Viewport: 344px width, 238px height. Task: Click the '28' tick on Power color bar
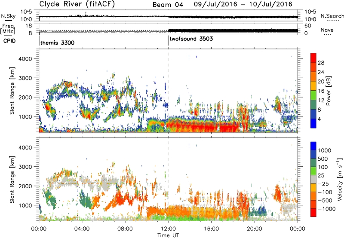coord(321,63)
